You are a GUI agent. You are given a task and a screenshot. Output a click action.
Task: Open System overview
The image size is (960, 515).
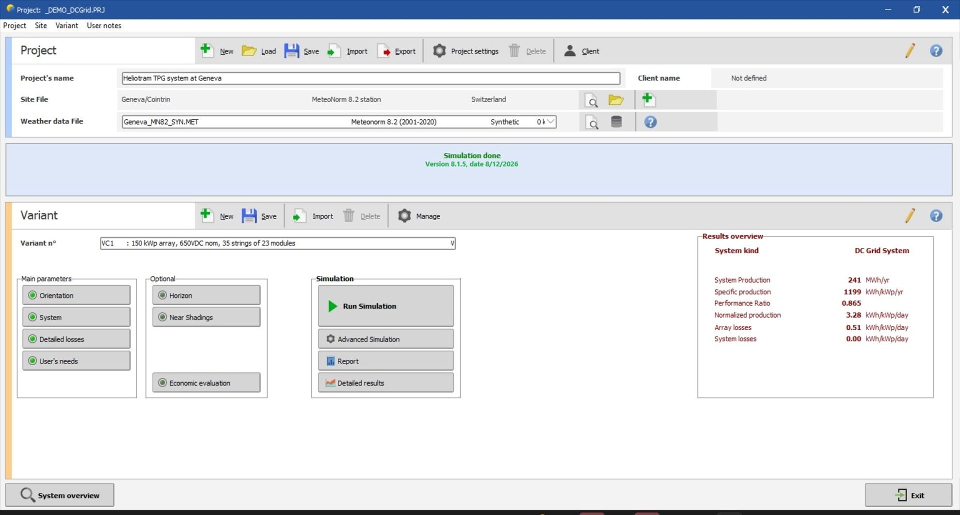pyautogui.click(x=60, y=495)
